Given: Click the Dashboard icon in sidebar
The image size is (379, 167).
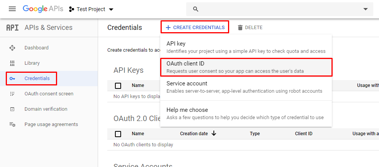Looking at the screenshot, I should [x=12, y=48].
